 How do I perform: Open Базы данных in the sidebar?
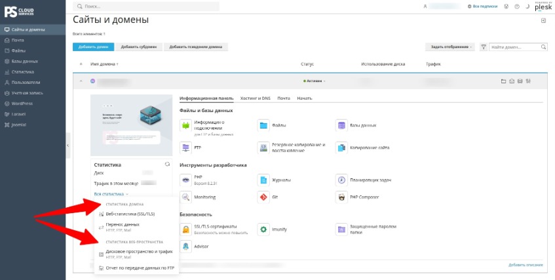[x=33, y=62]
